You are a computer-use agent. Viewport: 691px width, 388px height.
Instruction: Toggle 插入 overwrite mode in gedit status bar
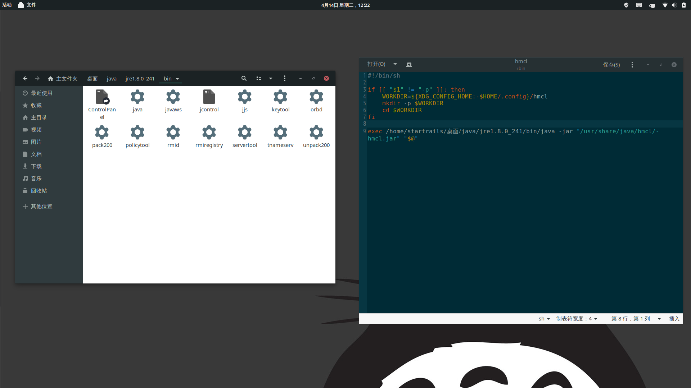(674, 319)
